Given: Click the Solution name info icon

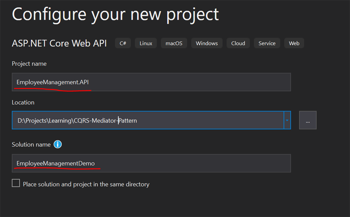Looking at the screenshot, I should 58,144.
